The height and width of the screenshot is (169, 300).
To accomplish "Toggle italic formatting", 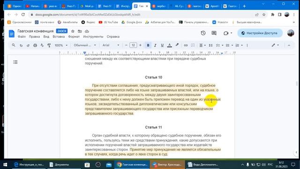I will click(155, 46).
